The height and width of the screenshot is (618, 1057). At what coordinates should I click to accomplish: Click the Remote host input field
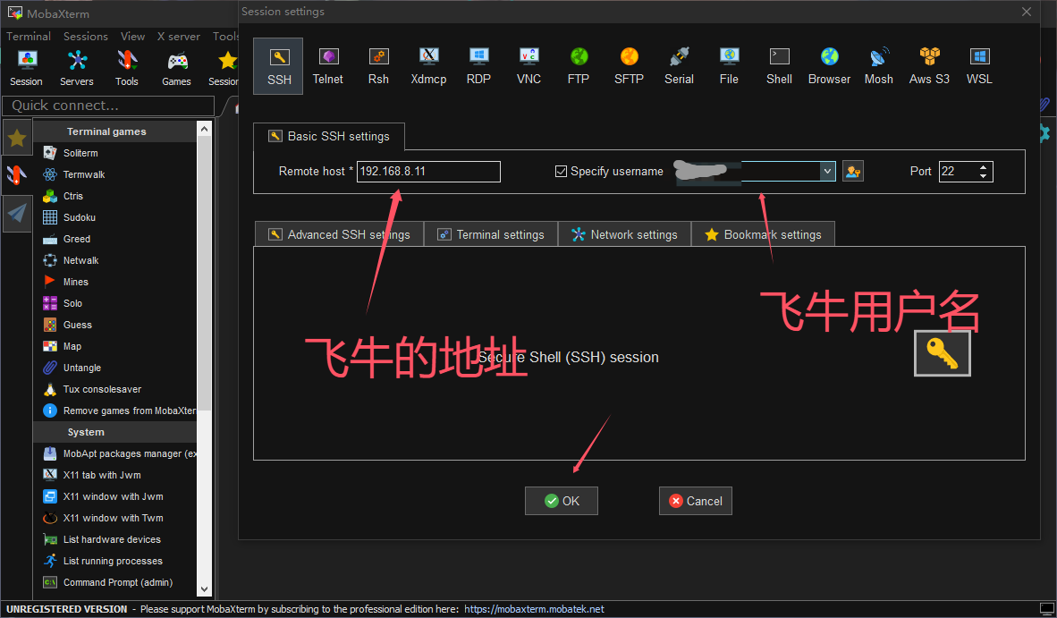(428, 171)
